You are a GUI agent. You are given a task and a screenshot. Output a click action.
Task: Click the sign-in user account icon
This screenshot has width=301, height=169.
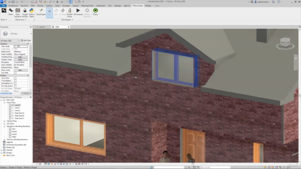click(255, 2)
